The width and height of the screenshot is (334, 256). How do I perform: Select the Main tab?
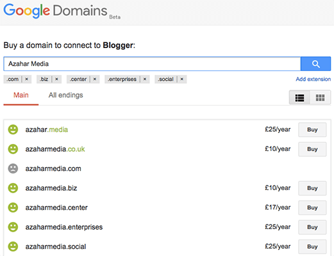tap(21, 95)
